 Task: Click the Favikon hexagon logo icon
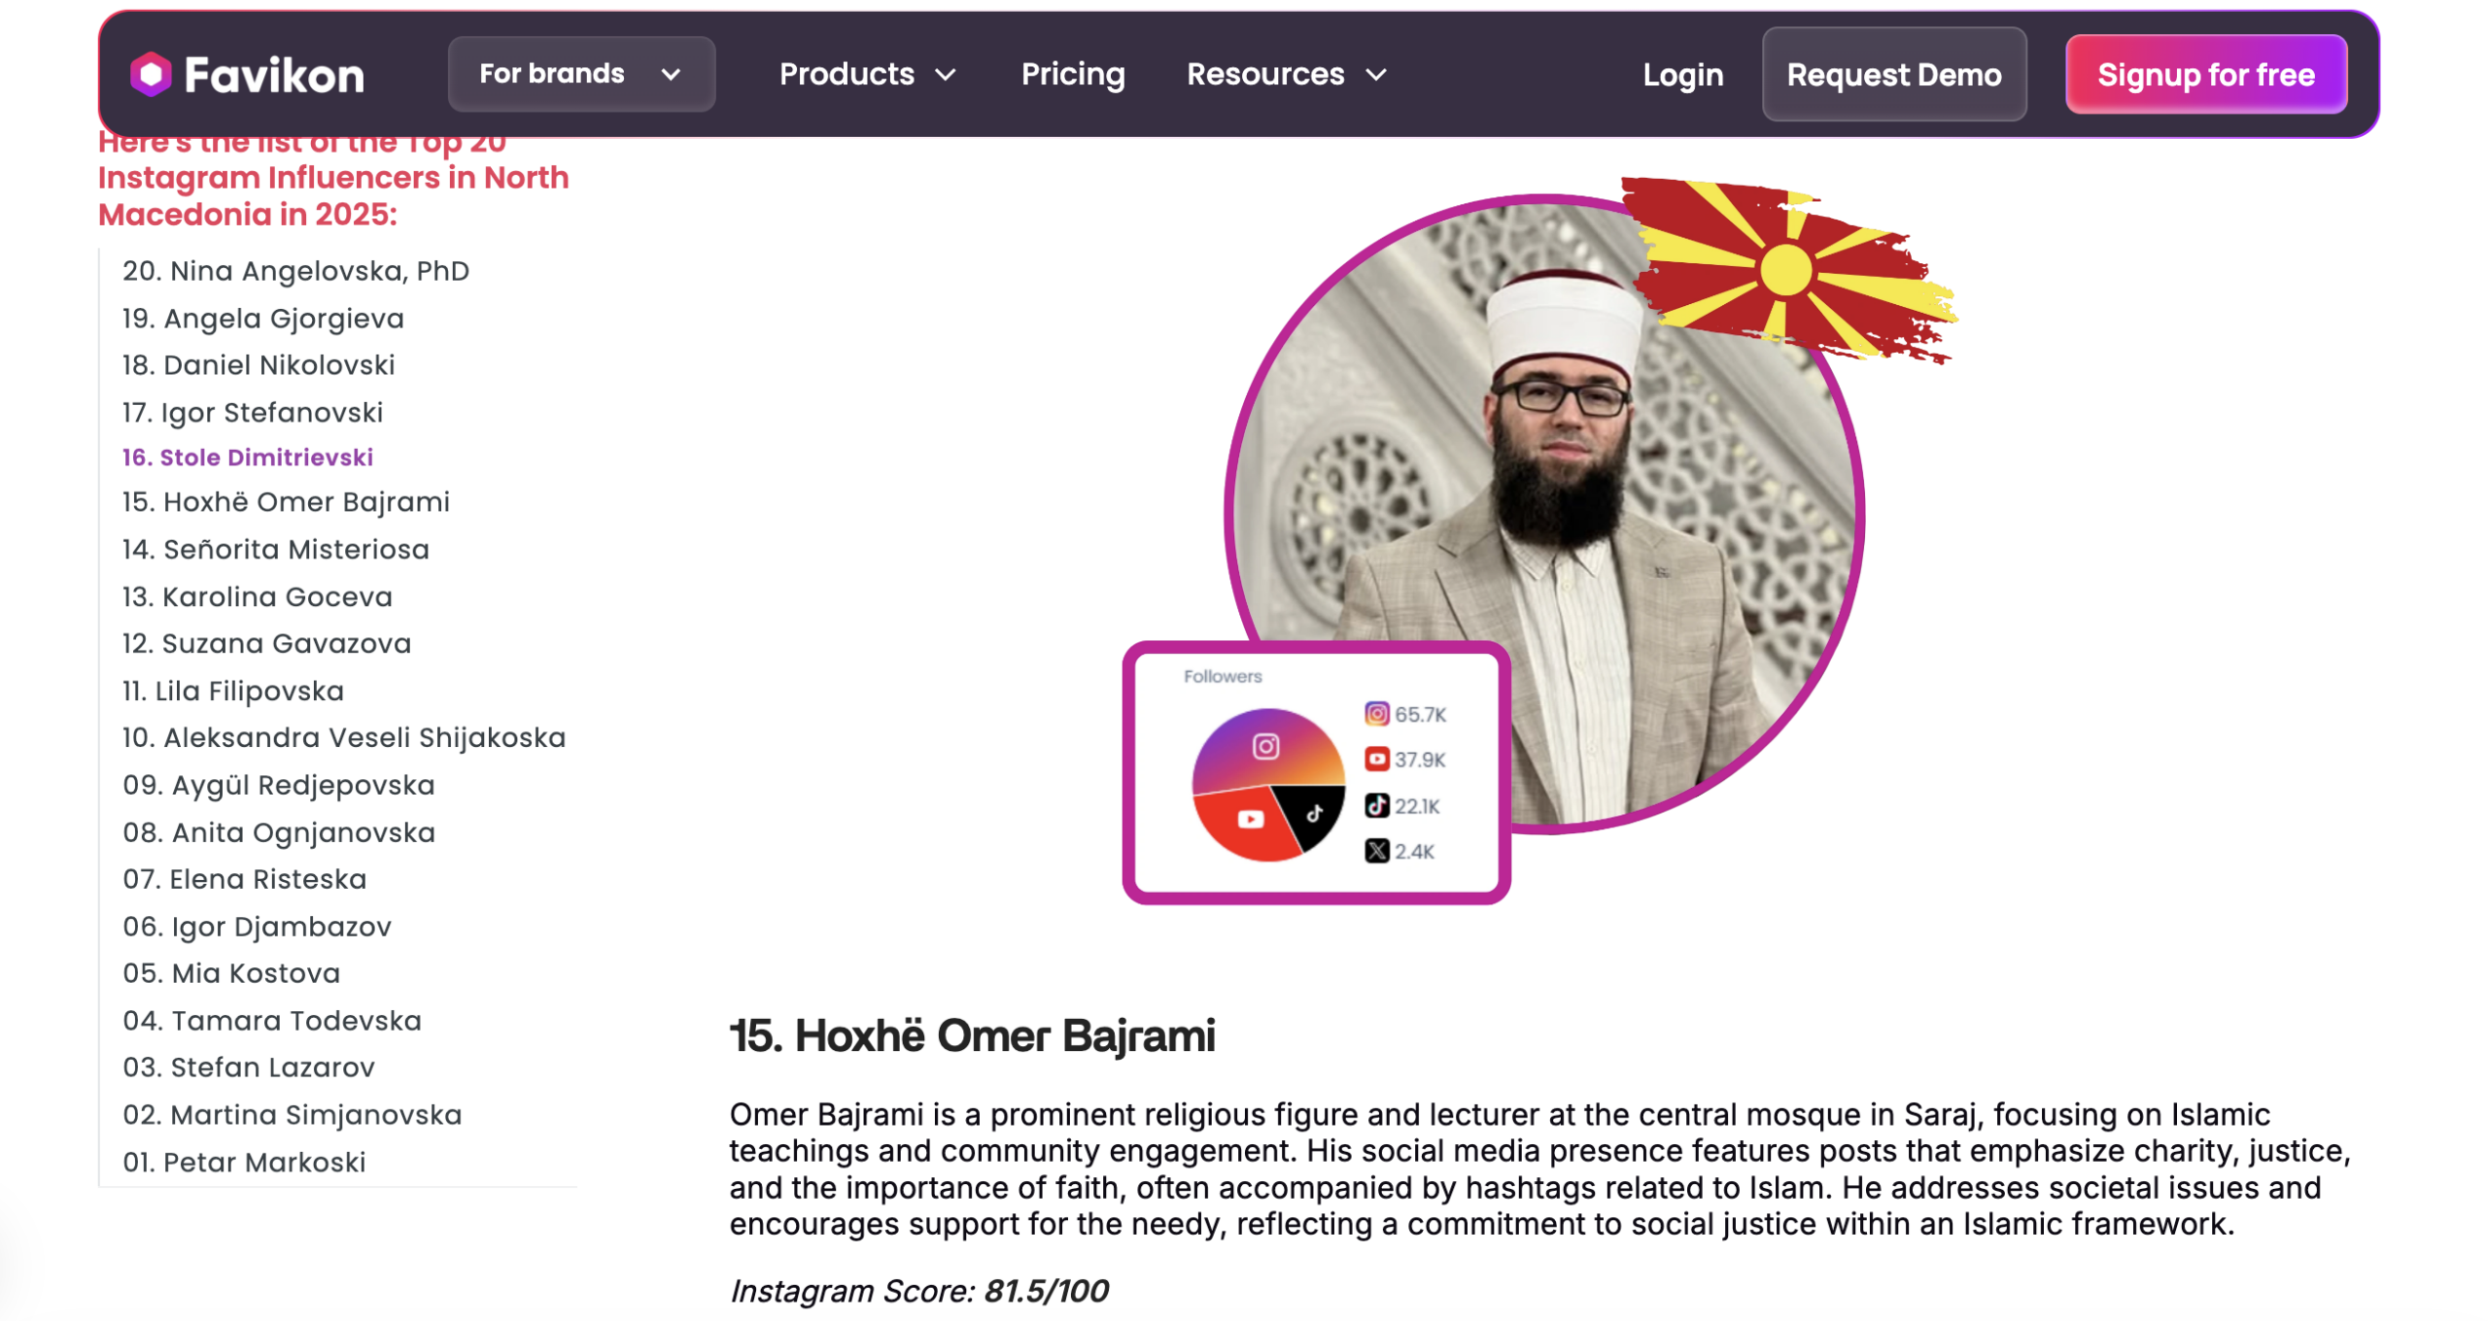[151, 74]
